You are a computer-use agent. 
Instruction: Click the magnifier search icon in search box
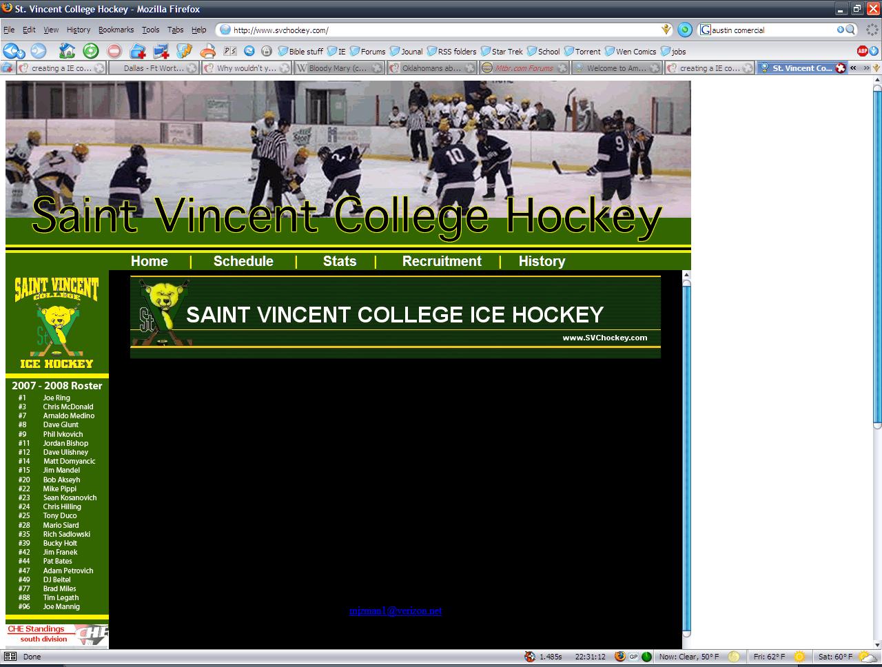pos(850,30)
